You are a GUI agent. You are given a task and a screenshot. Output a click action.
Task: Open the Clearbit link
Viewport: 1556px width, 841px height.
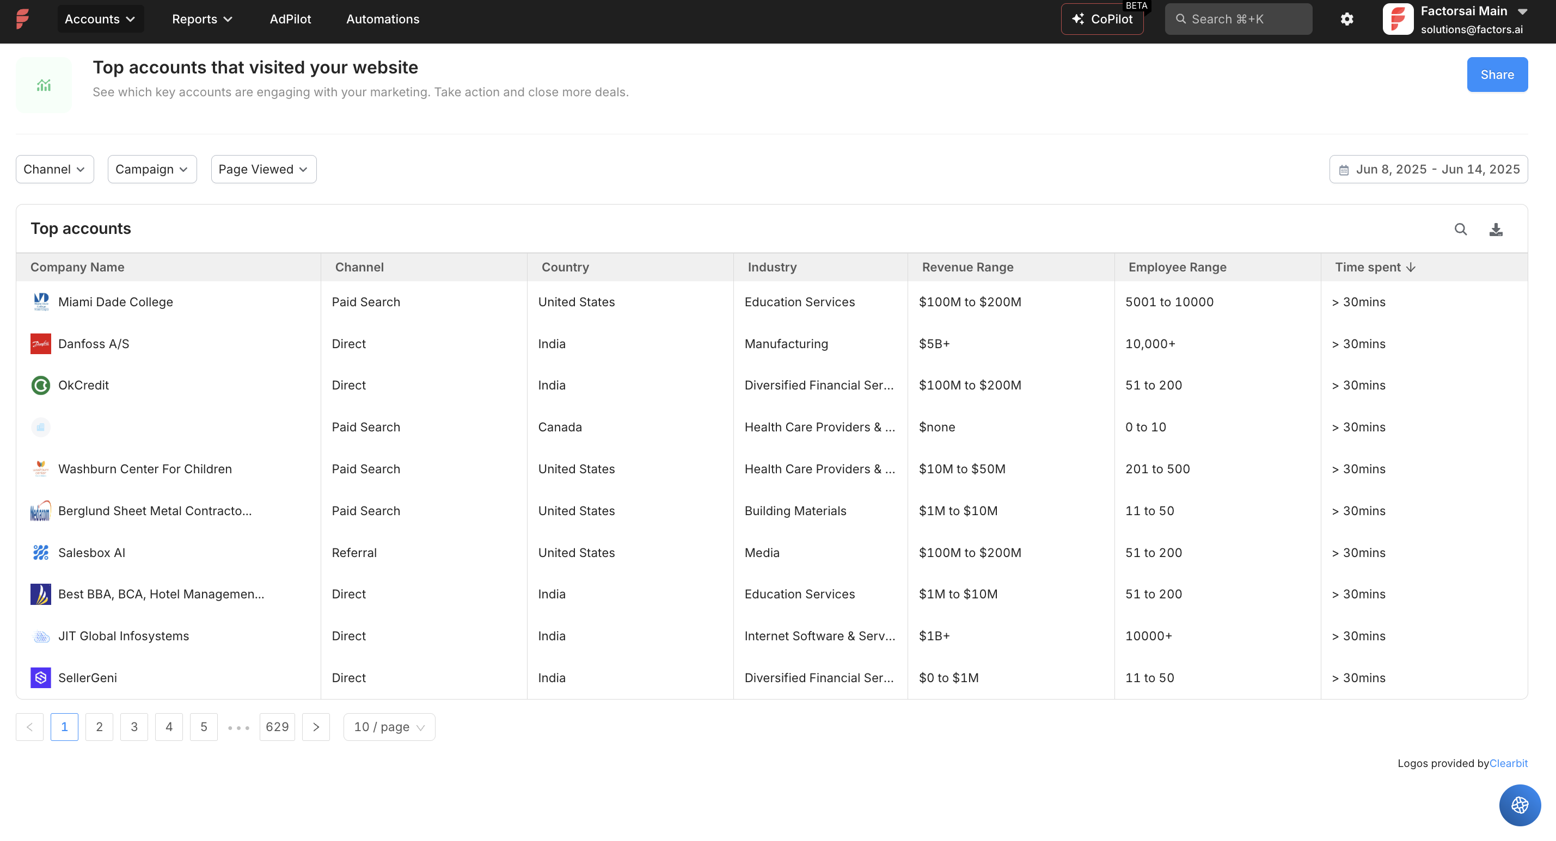pyautogui.click(x=1508, y=763)
